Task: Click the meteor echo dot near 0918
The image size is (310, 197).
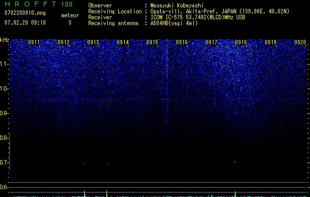Action: [235, 162]
